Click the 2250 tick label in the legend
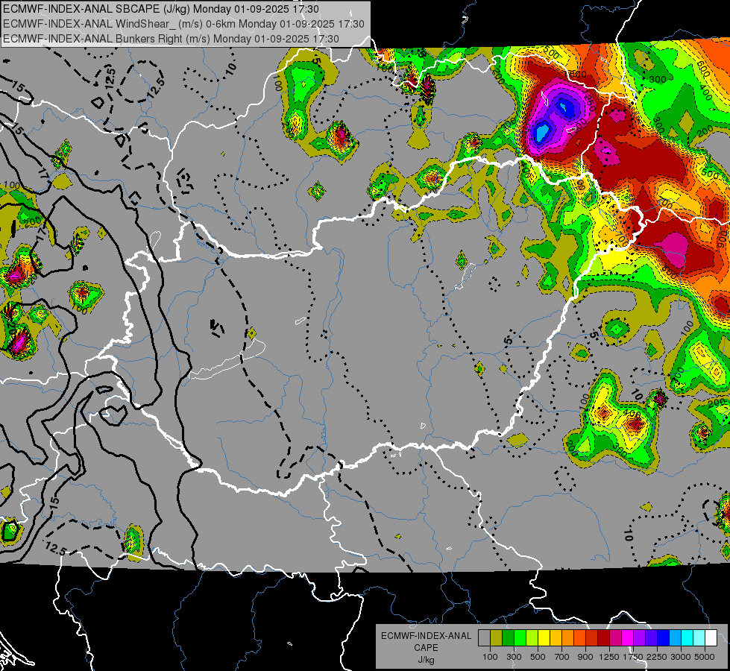 657,657
